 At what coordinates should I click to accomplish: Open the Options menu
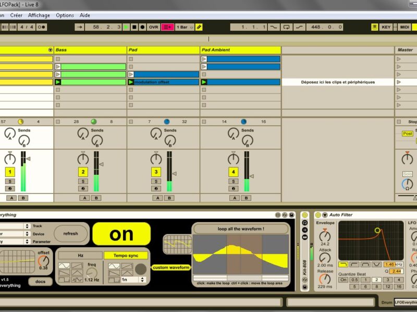tap(65, 16)
